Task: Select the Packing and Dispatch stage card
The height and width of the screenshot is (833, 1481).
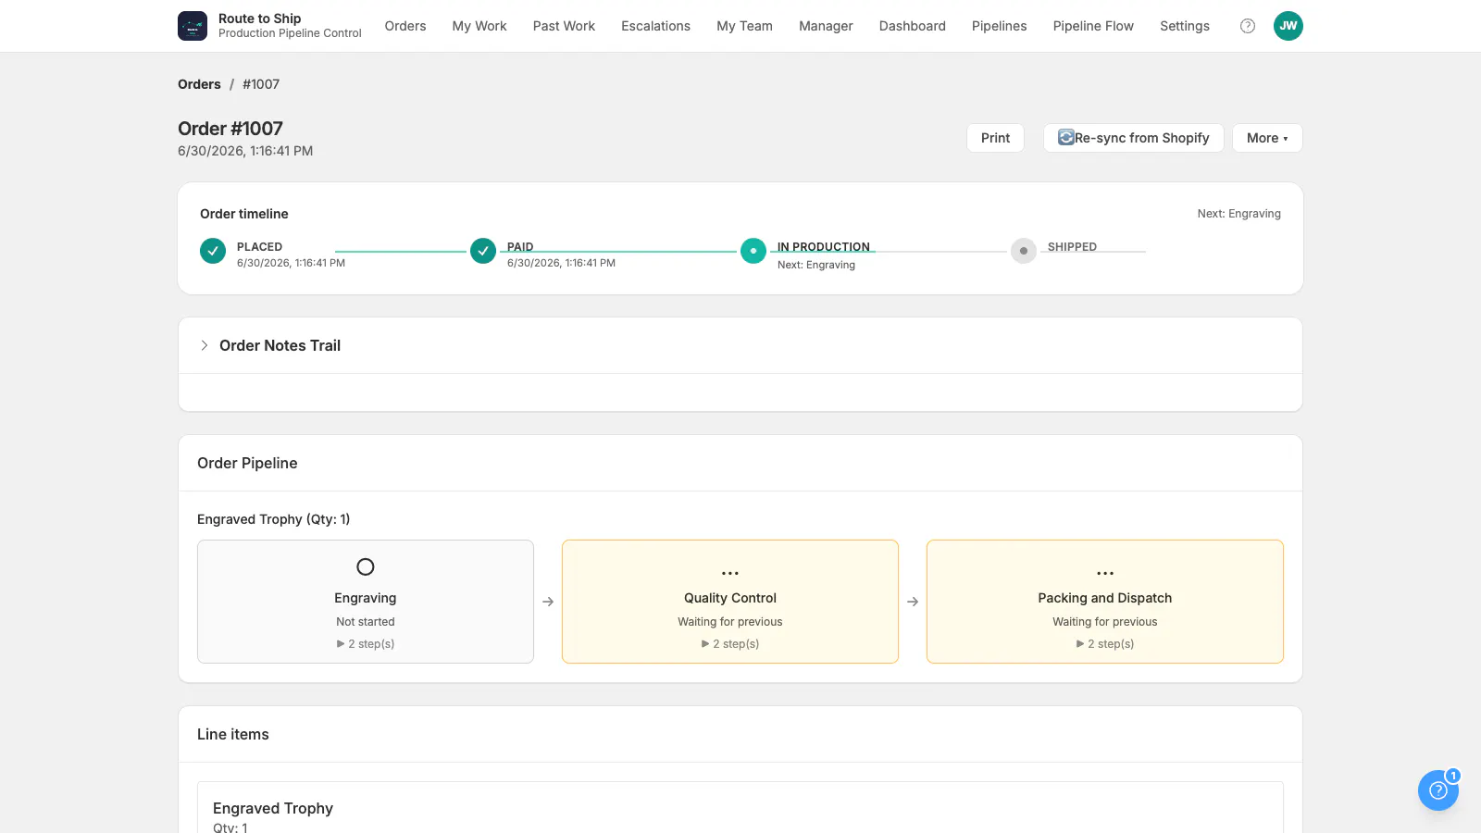Action: 1105,602
